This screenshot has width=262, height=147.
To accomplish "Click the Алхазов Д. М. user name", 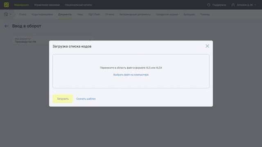I will point(245,5).
